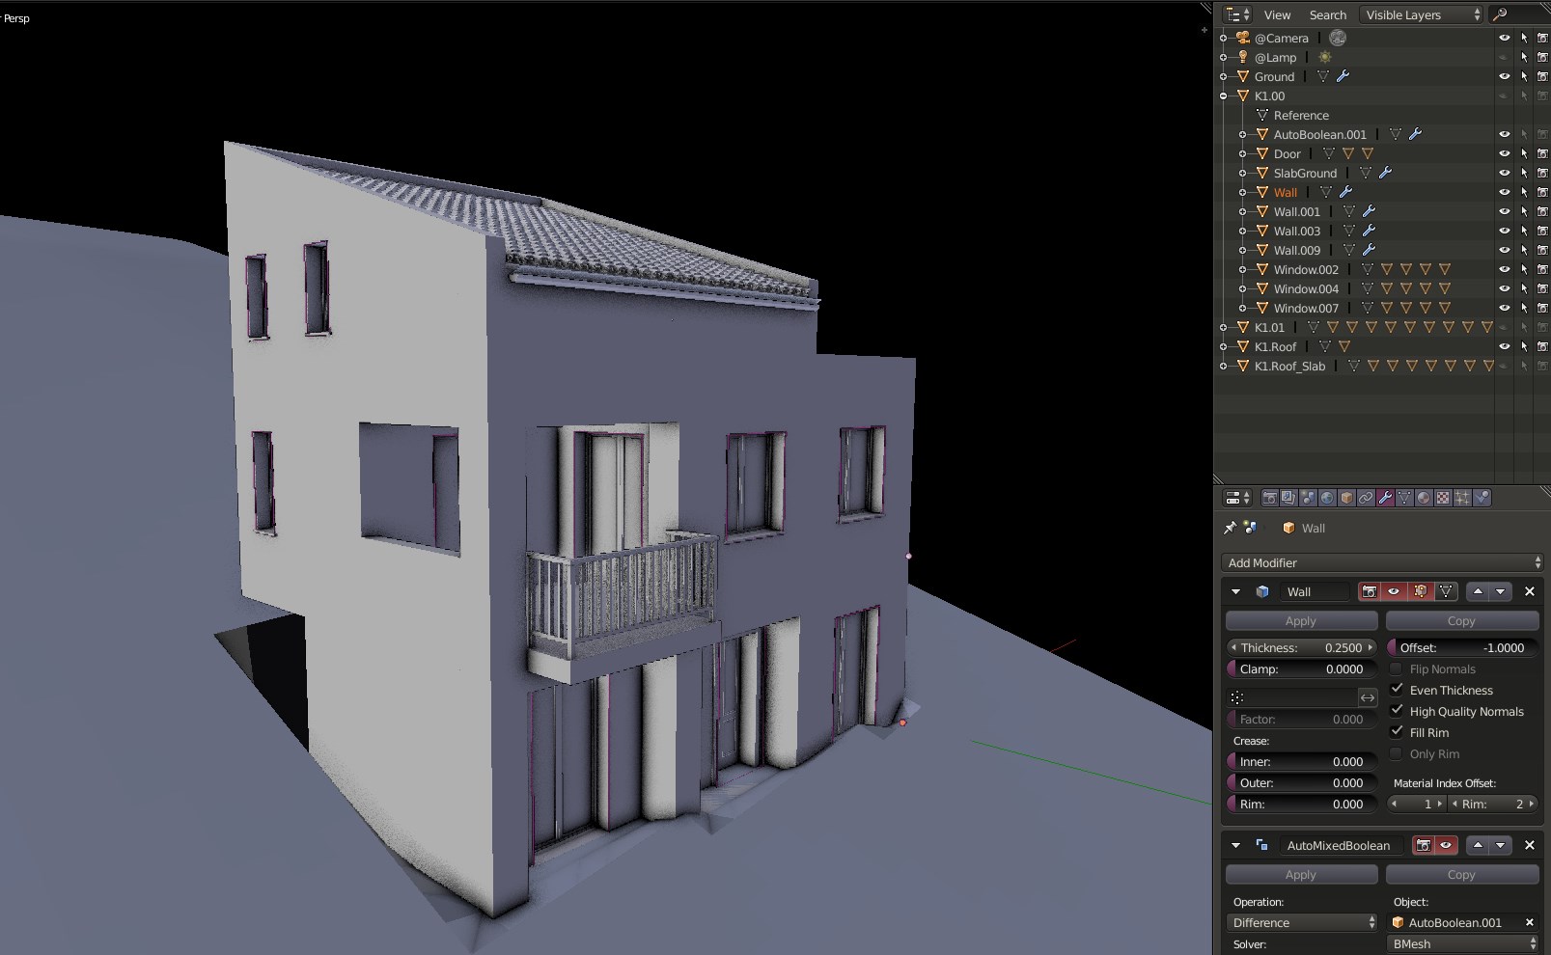Click the Offset -1.0000 slider field

1462,647
